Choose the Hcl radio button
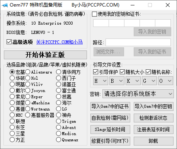Screen dimensions: 177x149 [x=27, y=78]
